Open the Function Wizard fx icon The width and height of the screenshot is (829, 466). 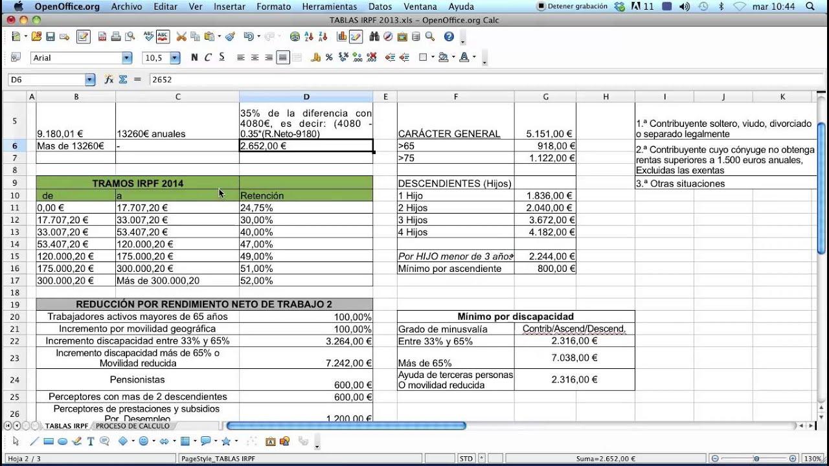(x=109, y=79)
